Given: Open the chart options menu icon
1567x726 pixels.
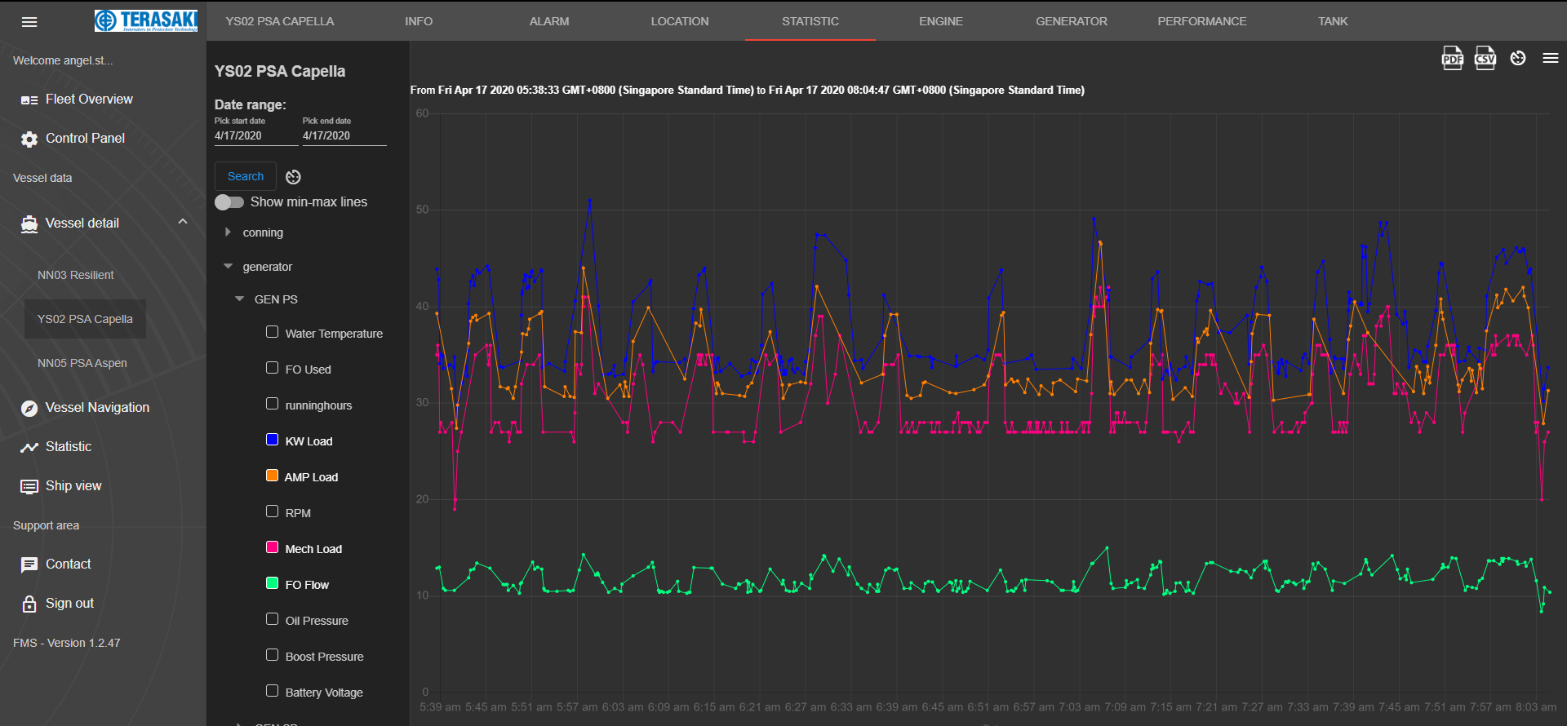Looking at the screenshot, I should [1551, 58].
